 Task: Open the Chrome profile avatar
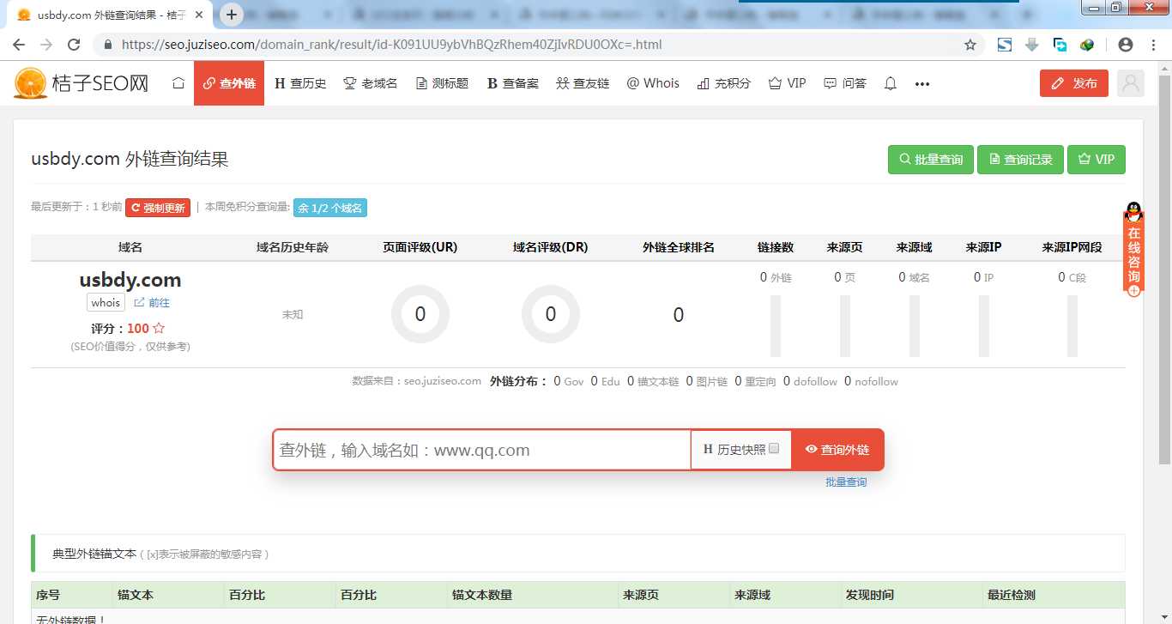(x=1126, y=45)
